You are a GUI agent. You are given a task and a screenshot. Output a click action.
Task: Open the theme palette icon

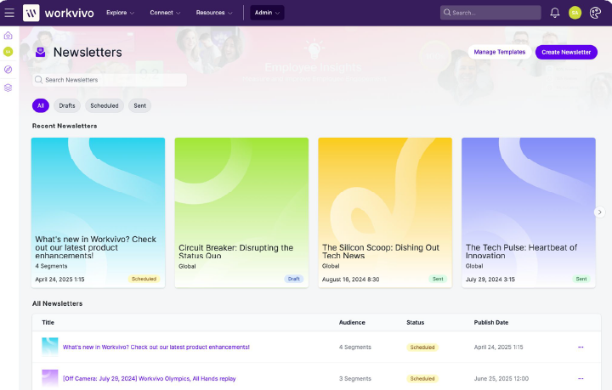(596, 13)
